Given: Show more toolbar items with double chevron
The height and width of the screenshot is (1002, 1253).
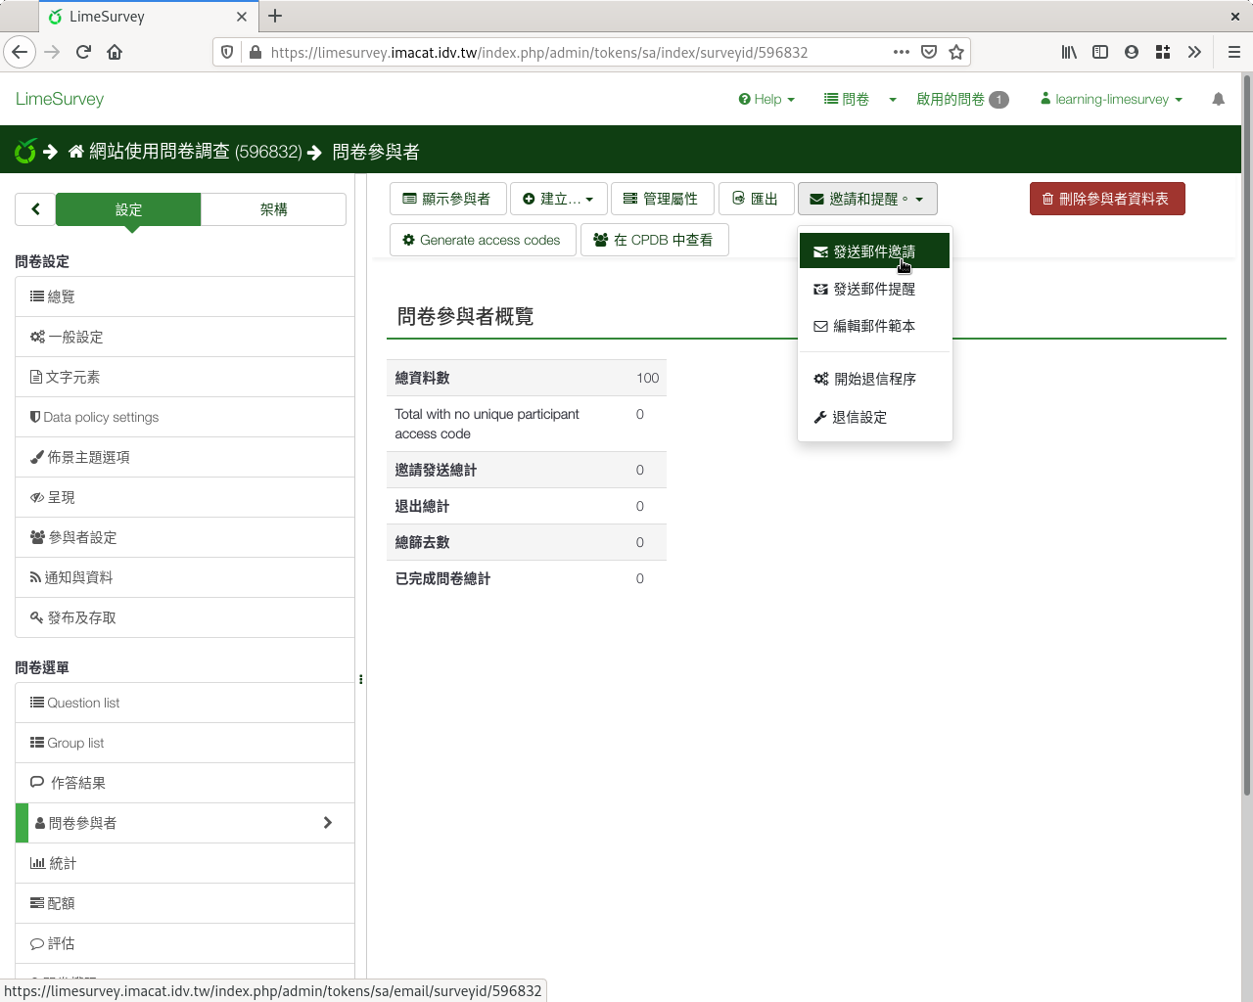Looking at the screenshot, I should (x=1194, y=52).
